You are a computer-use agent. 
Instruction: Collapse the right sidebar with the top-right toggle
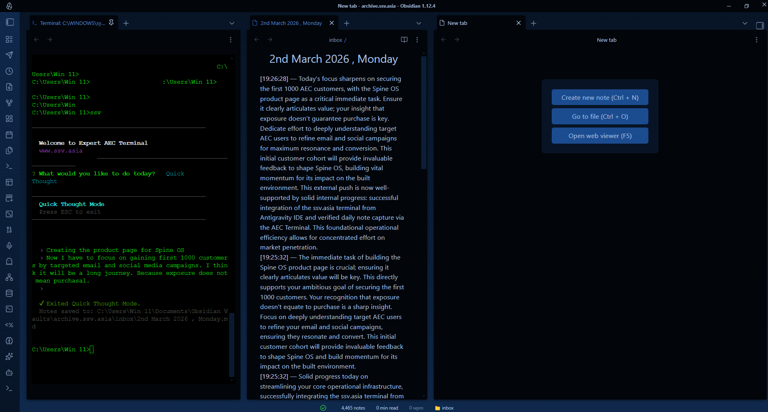pyautogui.click(x=760, y=25)
